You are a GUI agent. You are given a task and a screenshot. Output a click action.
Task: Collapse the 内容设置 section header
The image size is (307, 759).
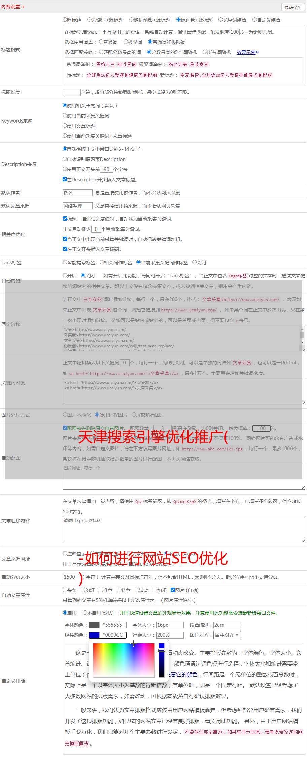point(13,7)
